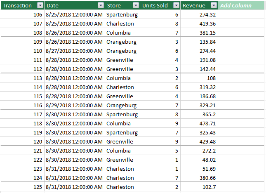The image size is (266, 193).
Task: Open the Date column filter dropdown
Action: click(101, 6)
